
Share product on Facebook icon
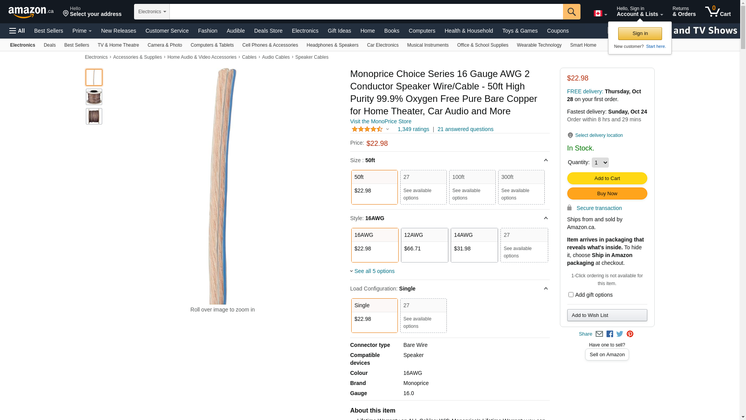610,334
